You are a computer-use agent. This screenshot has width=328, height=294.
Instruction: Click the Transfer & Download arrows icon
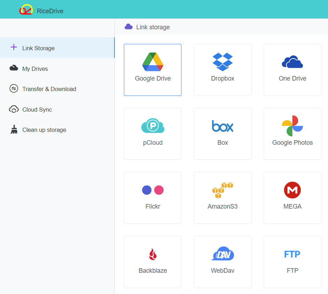click(14, 89)
